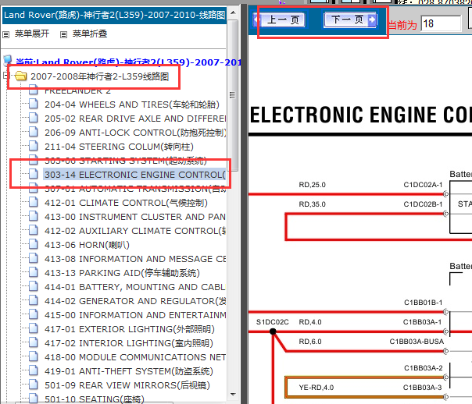Click page icon of 413-08 INFORMATION AND MESSAGE
Image resolution: width=472 pixels, height=404 pixels.
34,258
